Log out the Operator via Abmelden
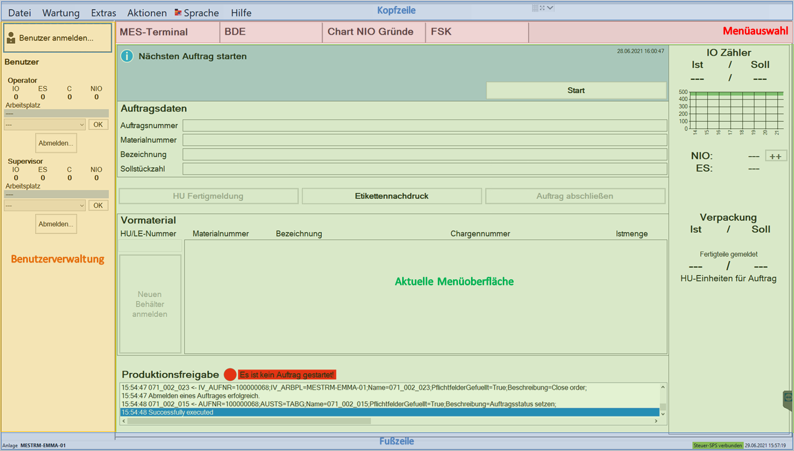The height and width of the screenshot is (451, 794). pos(56,143)
